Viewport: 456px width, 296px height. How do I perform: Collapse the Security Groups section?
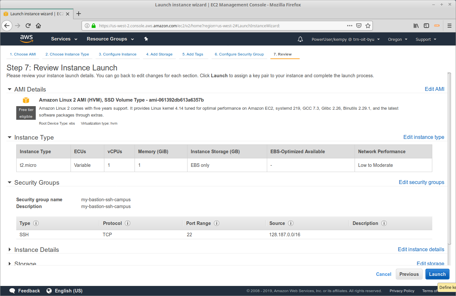coord(9,182)
